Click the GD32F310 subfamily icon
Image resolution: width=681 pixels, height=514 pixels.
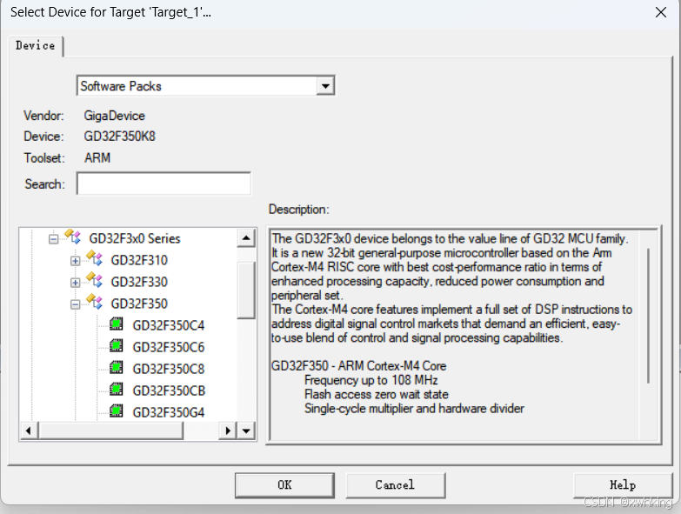[x=94, y=258]
